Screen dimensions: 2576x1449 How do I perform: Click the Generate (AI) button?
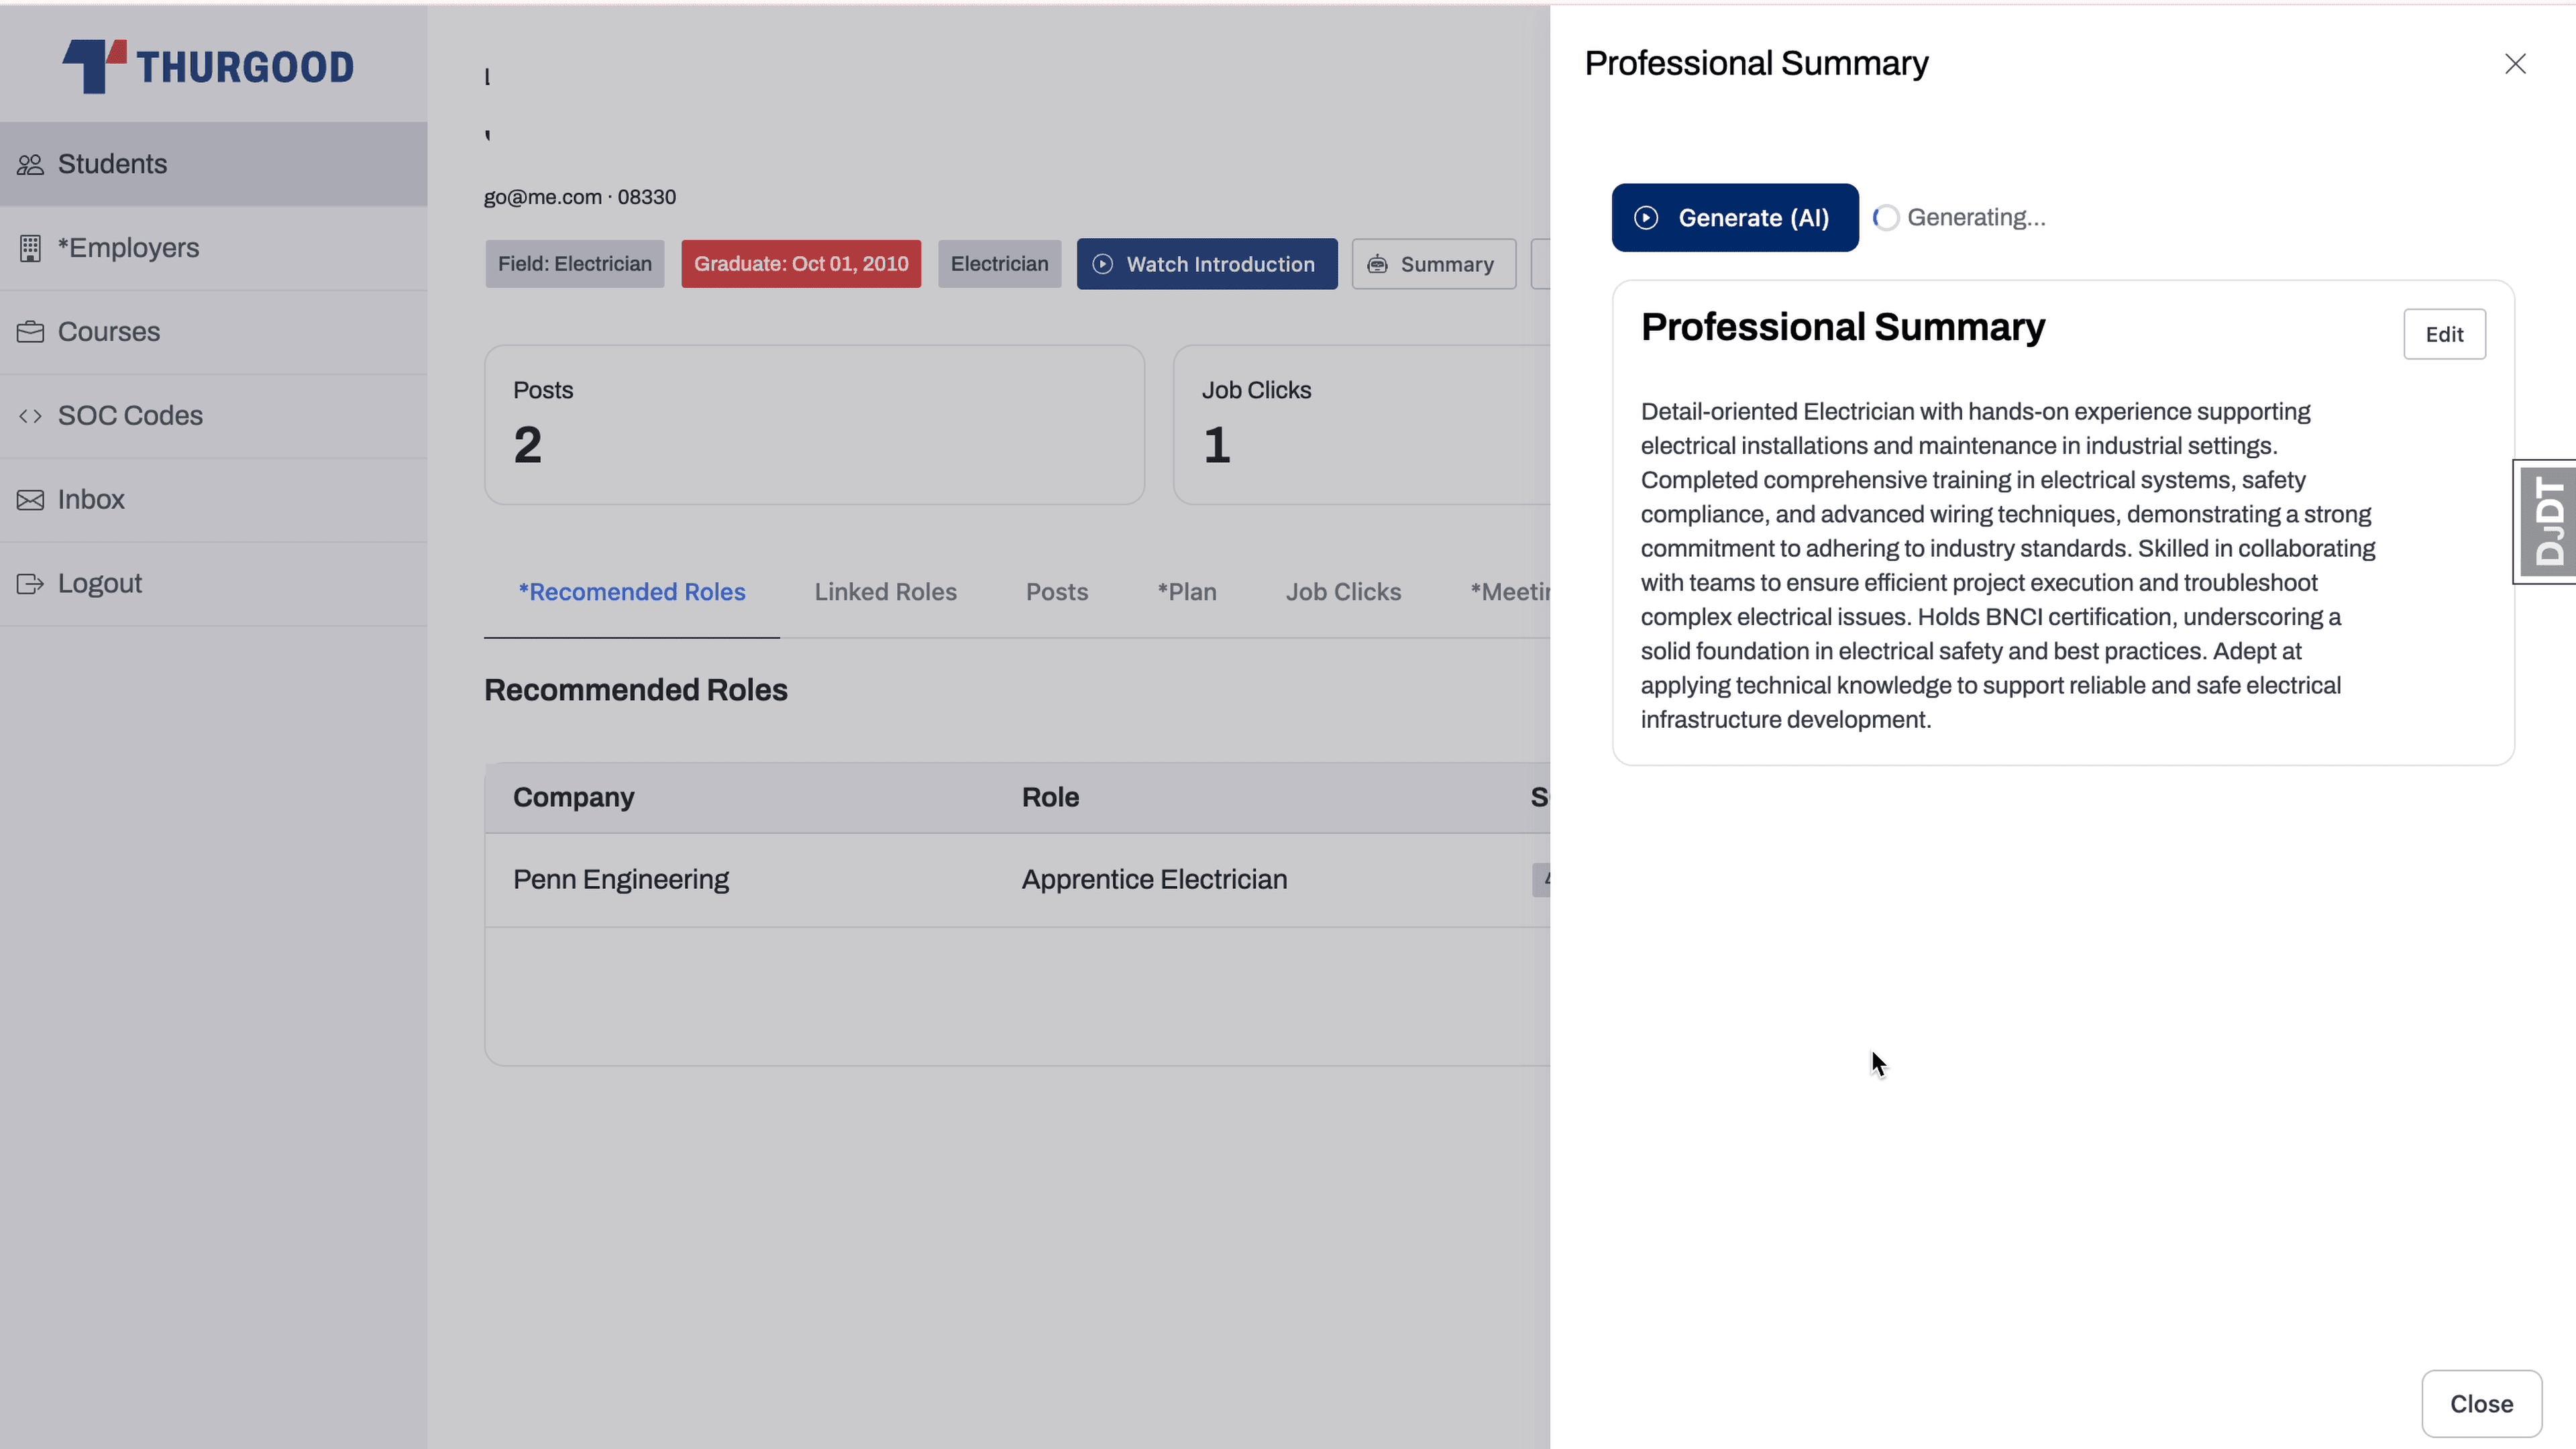click(1734, 217)
